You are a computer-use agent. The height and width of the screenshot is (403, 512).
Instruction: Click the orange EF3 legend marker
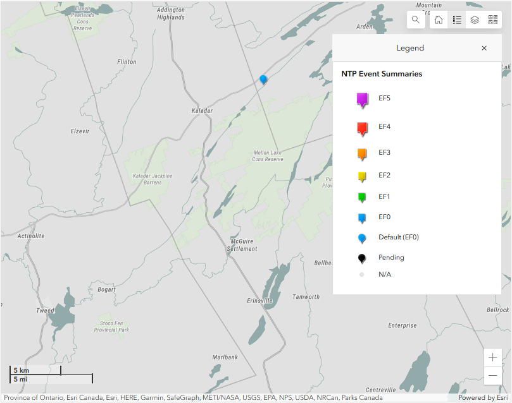point(362,153)
